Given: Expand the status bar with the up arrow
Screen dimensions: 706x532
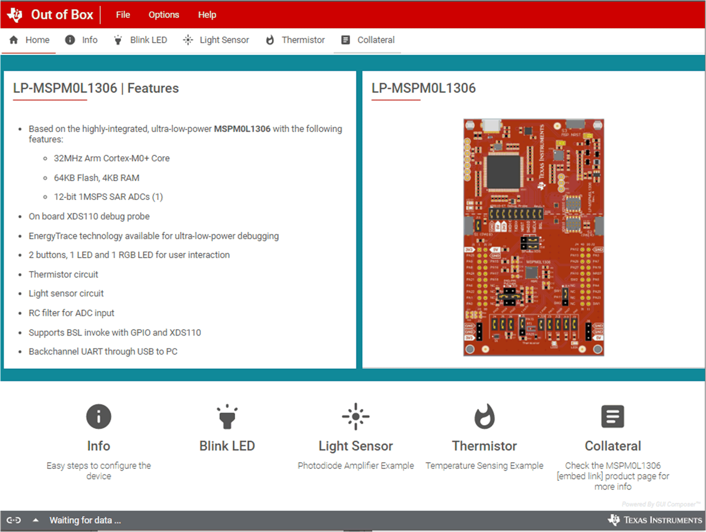Looking at the screenshot, I should coord(35,520).
